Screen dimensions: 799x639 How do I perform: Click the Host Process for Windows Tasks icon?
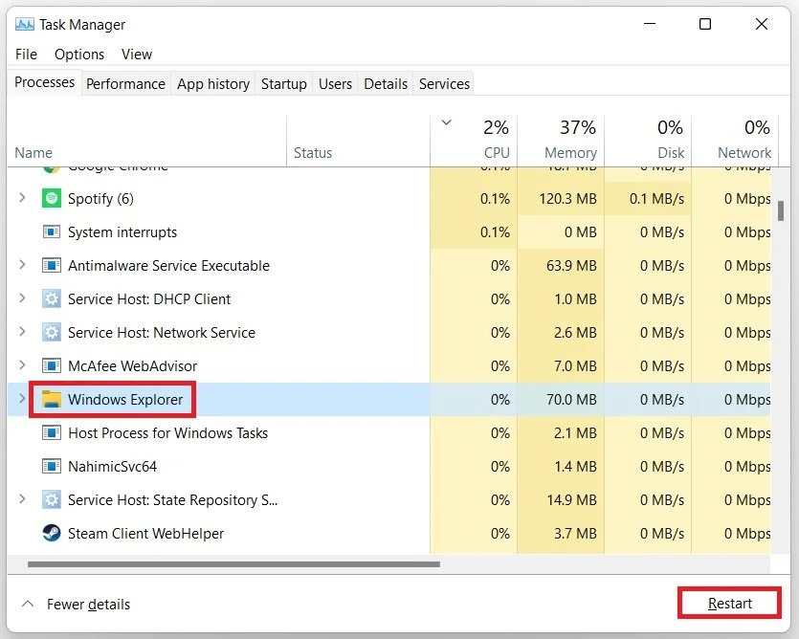pos(52,433)
